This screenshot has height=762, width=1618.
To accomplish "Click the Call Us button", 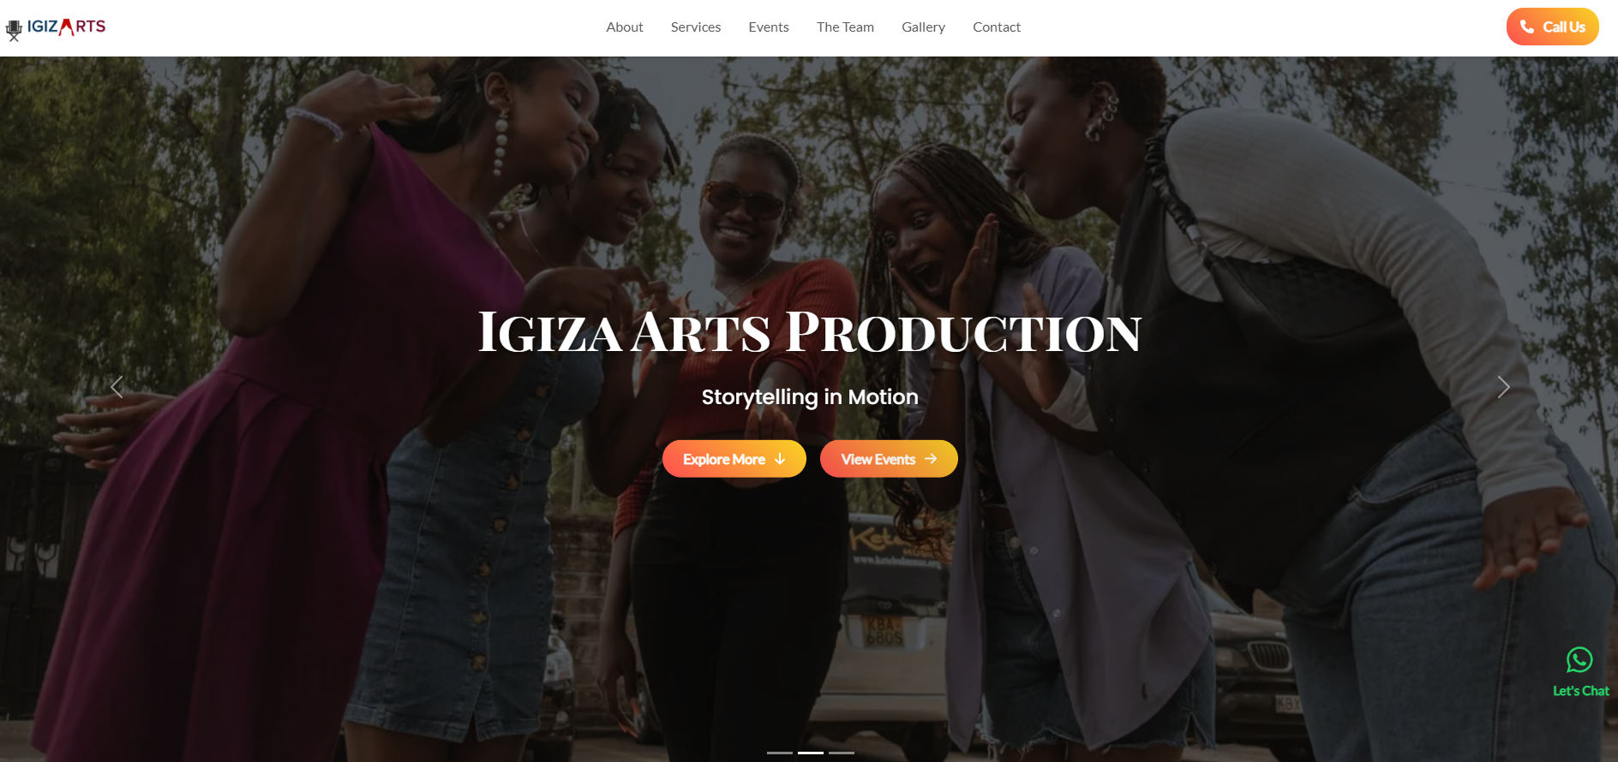I will pyautogui.click(x=1552, y=27).
